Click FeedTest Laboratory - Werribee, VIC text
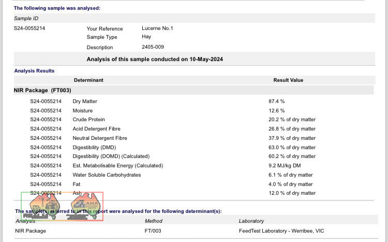Screen dimensions: 388x242 click(x=281, y=231)
